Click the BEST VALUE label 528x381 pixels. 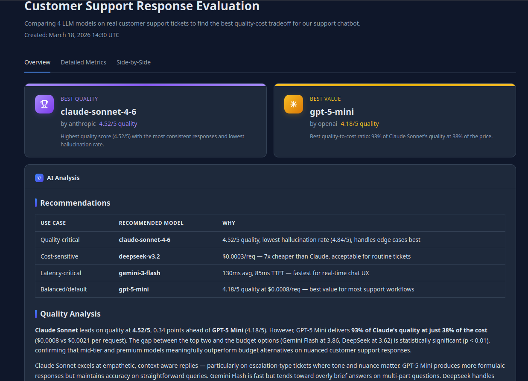pos(325,99)
